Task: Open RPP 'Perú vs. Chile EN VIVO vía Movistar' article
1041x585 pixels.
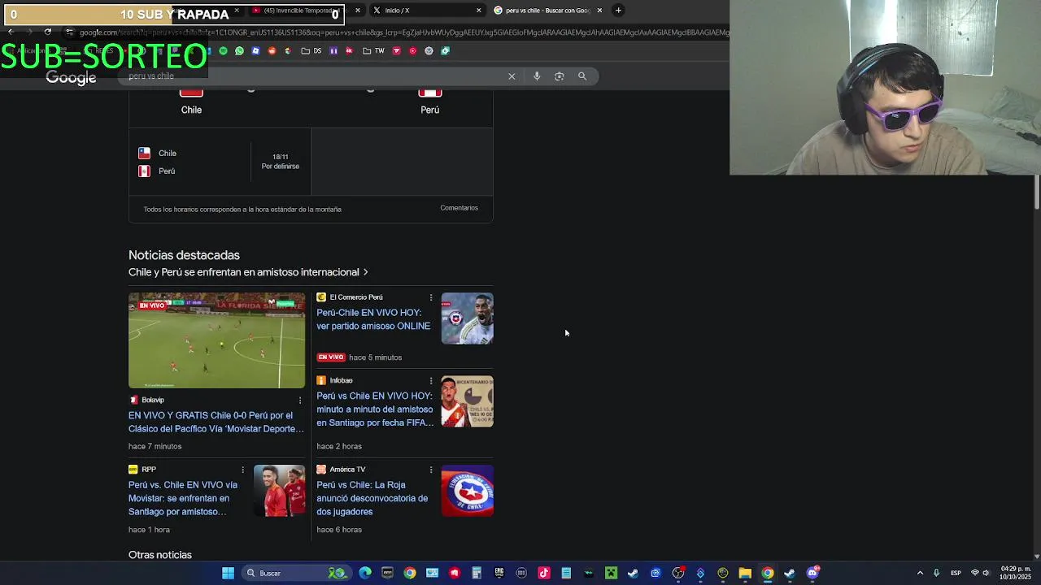Action: (x=183, y=498)
